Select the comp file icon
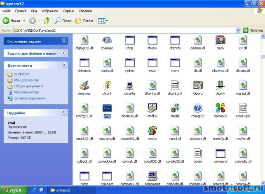The width and height of the screenshot is (265, 194). click(x=84, y=176)
